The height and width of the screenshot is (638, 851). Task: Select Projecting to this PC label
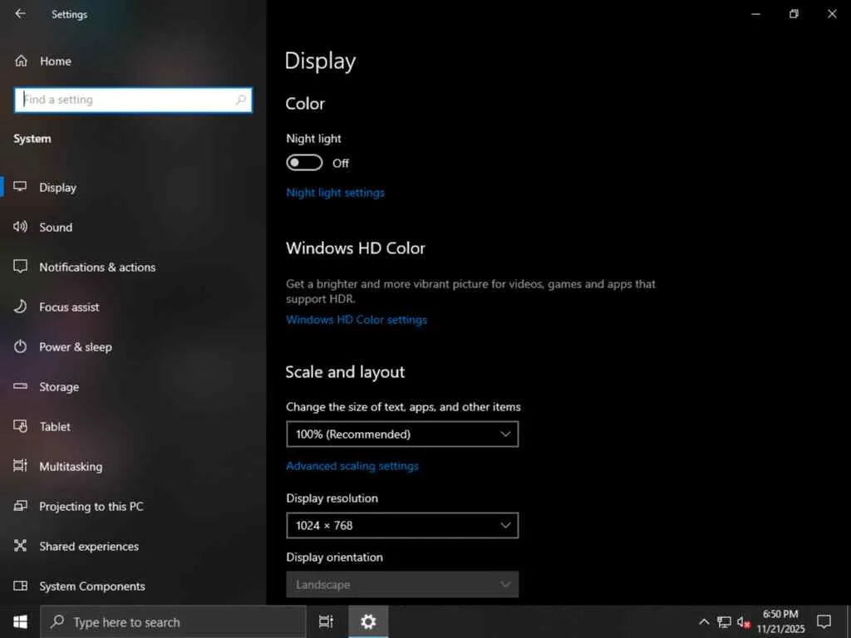click(x=91, y=506)
